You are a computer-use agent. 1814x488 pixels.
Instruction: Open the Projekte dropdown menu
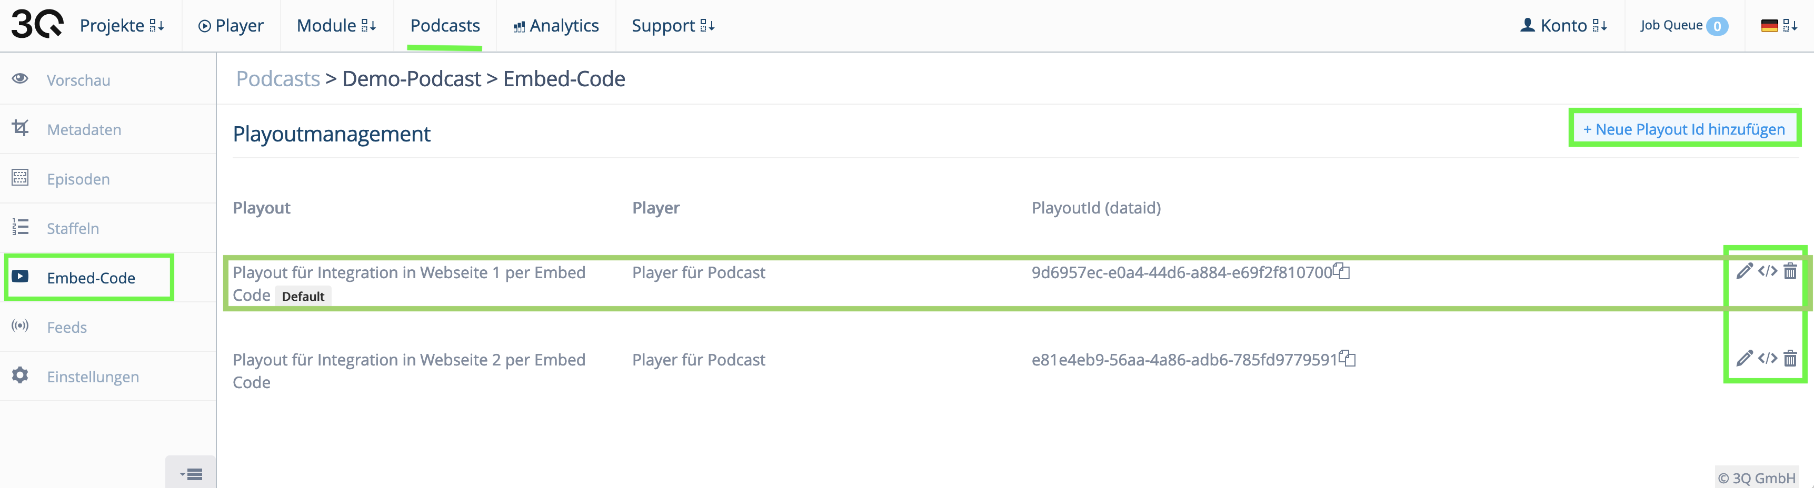click(x=122, y=25)
